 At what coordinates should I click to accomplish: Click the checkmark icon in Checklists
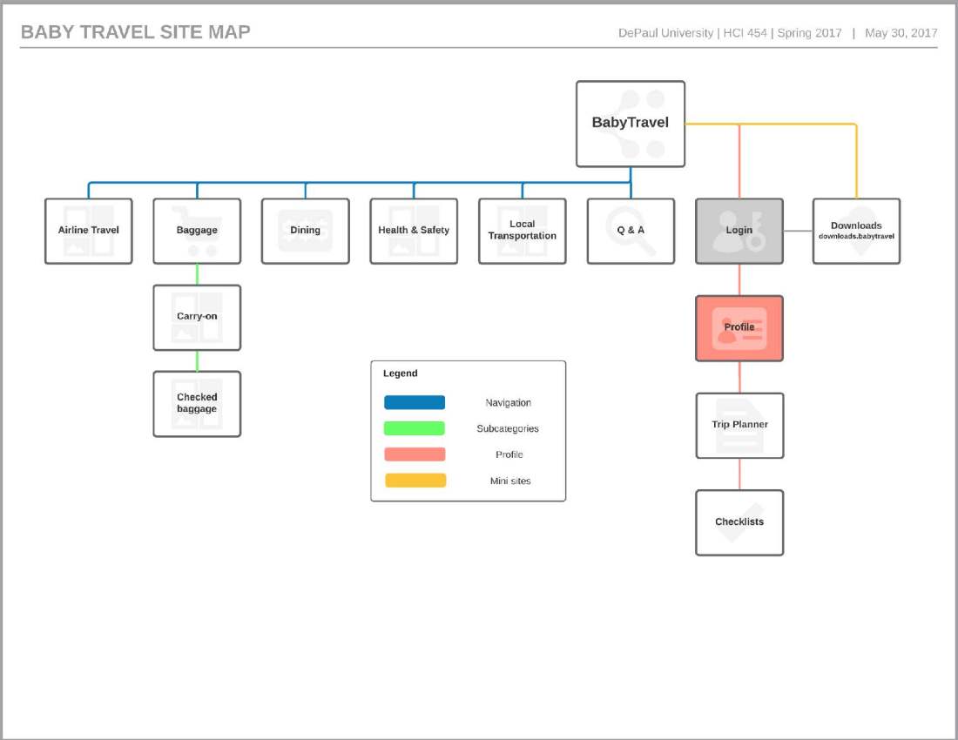[739, 522]
